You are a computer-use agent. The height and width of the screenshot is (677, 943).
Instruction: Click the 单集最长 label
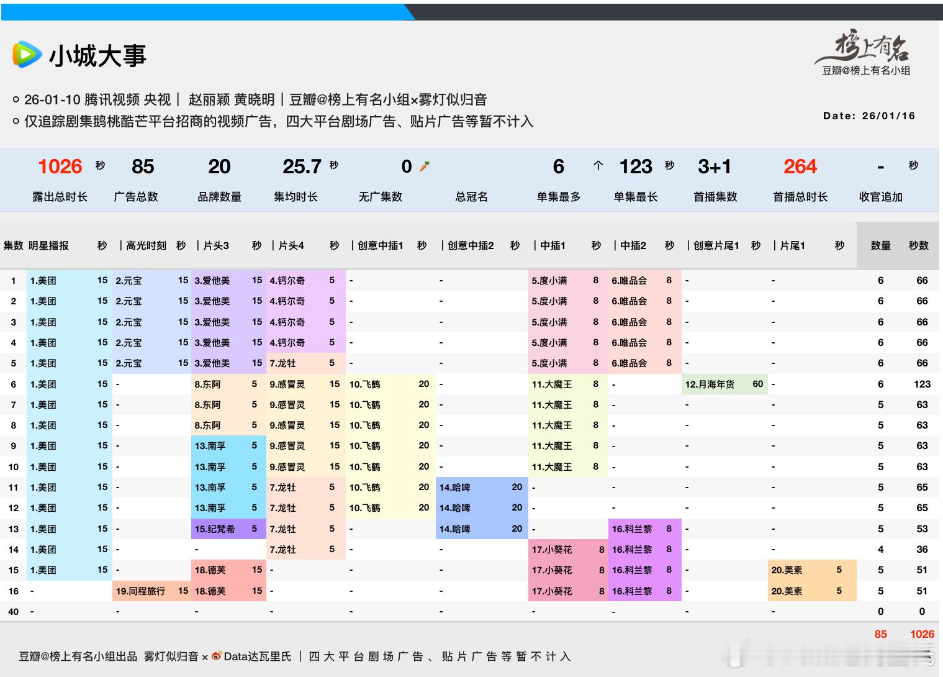(x=636, y=197)
